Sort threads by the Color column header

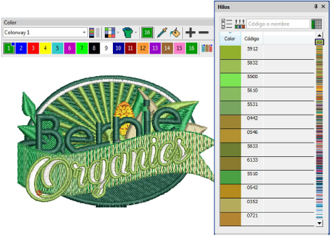pyautogui.click(x=230, y=39)
